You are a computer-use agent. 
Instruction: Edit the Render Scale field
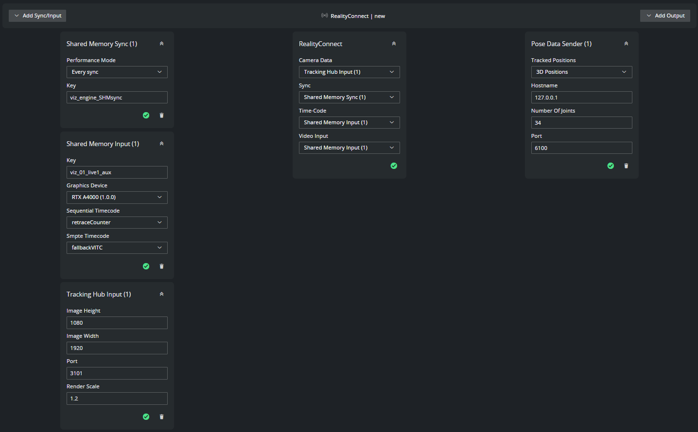[117, 399]
